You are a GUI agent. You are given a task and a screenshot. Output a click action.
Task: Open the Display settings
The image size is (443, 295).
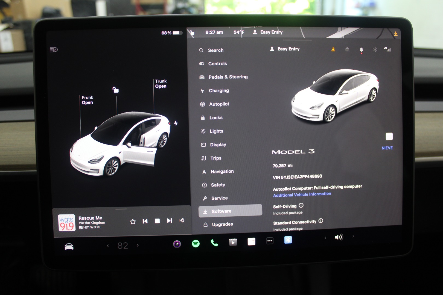click(214, 145)
